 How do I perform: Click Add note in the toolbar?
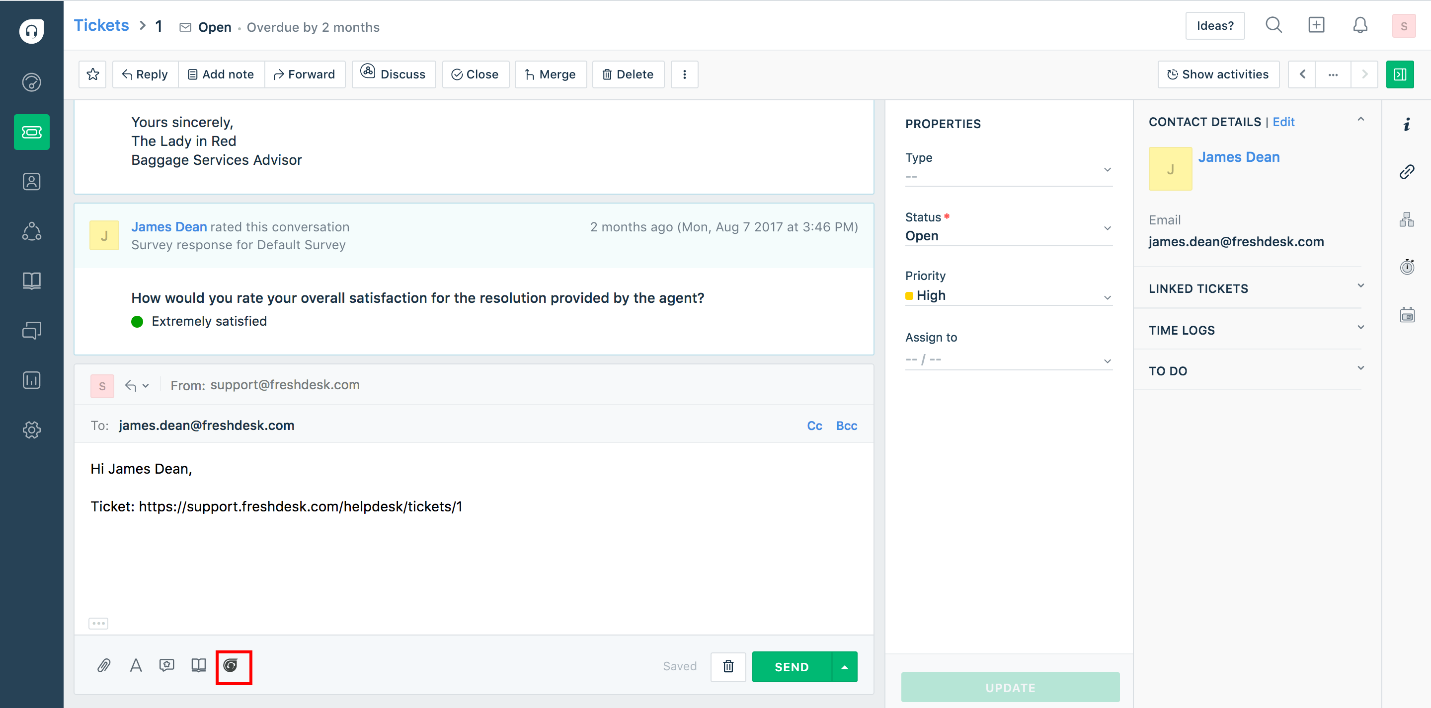coord(221,74)
